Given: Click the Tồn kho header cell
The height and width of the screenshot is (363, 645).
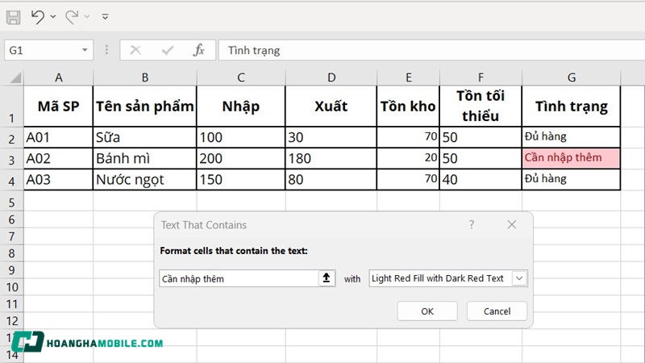Looking at the screenshot, I should pyautogui.click(x=408, y=106).
